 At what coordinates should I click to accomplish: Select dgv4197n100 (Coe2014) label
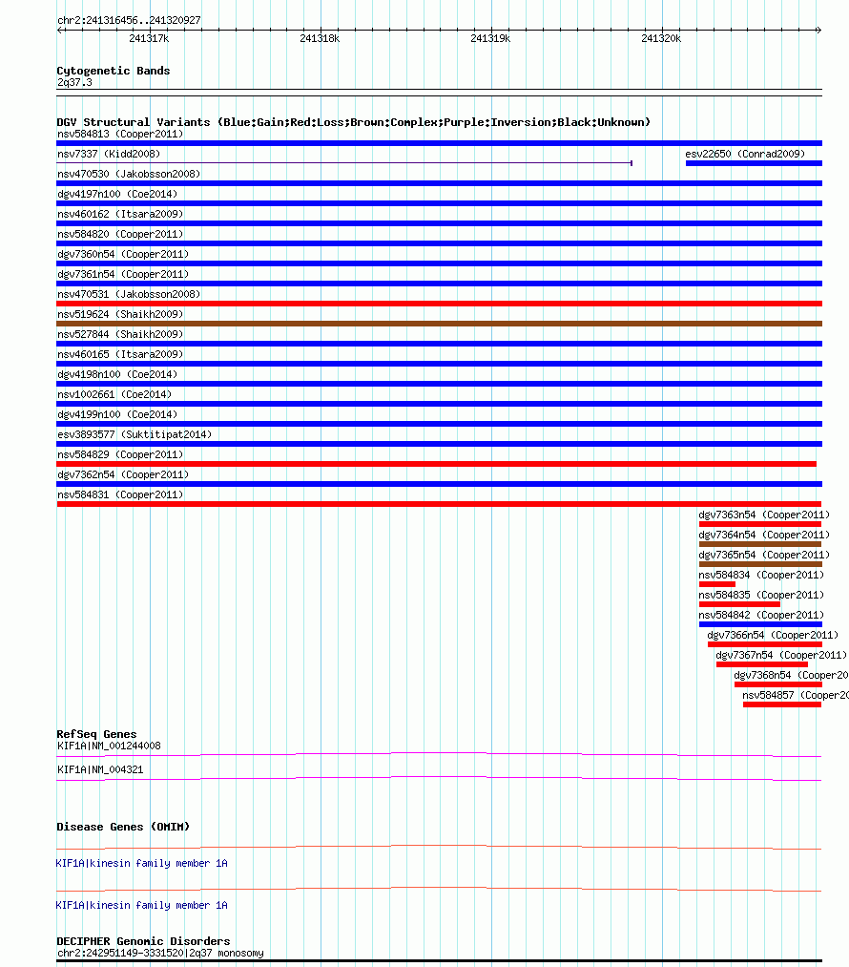(117, 194)
